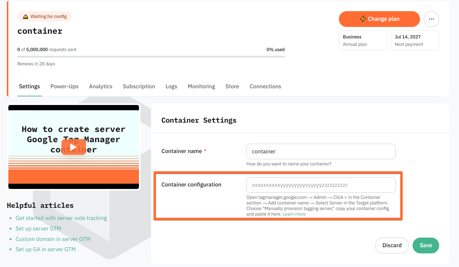Image resolution: width=459 pixels, height=267 pixels.
Task: Click the Waiting for config status badge
Action: pos(45,16)
